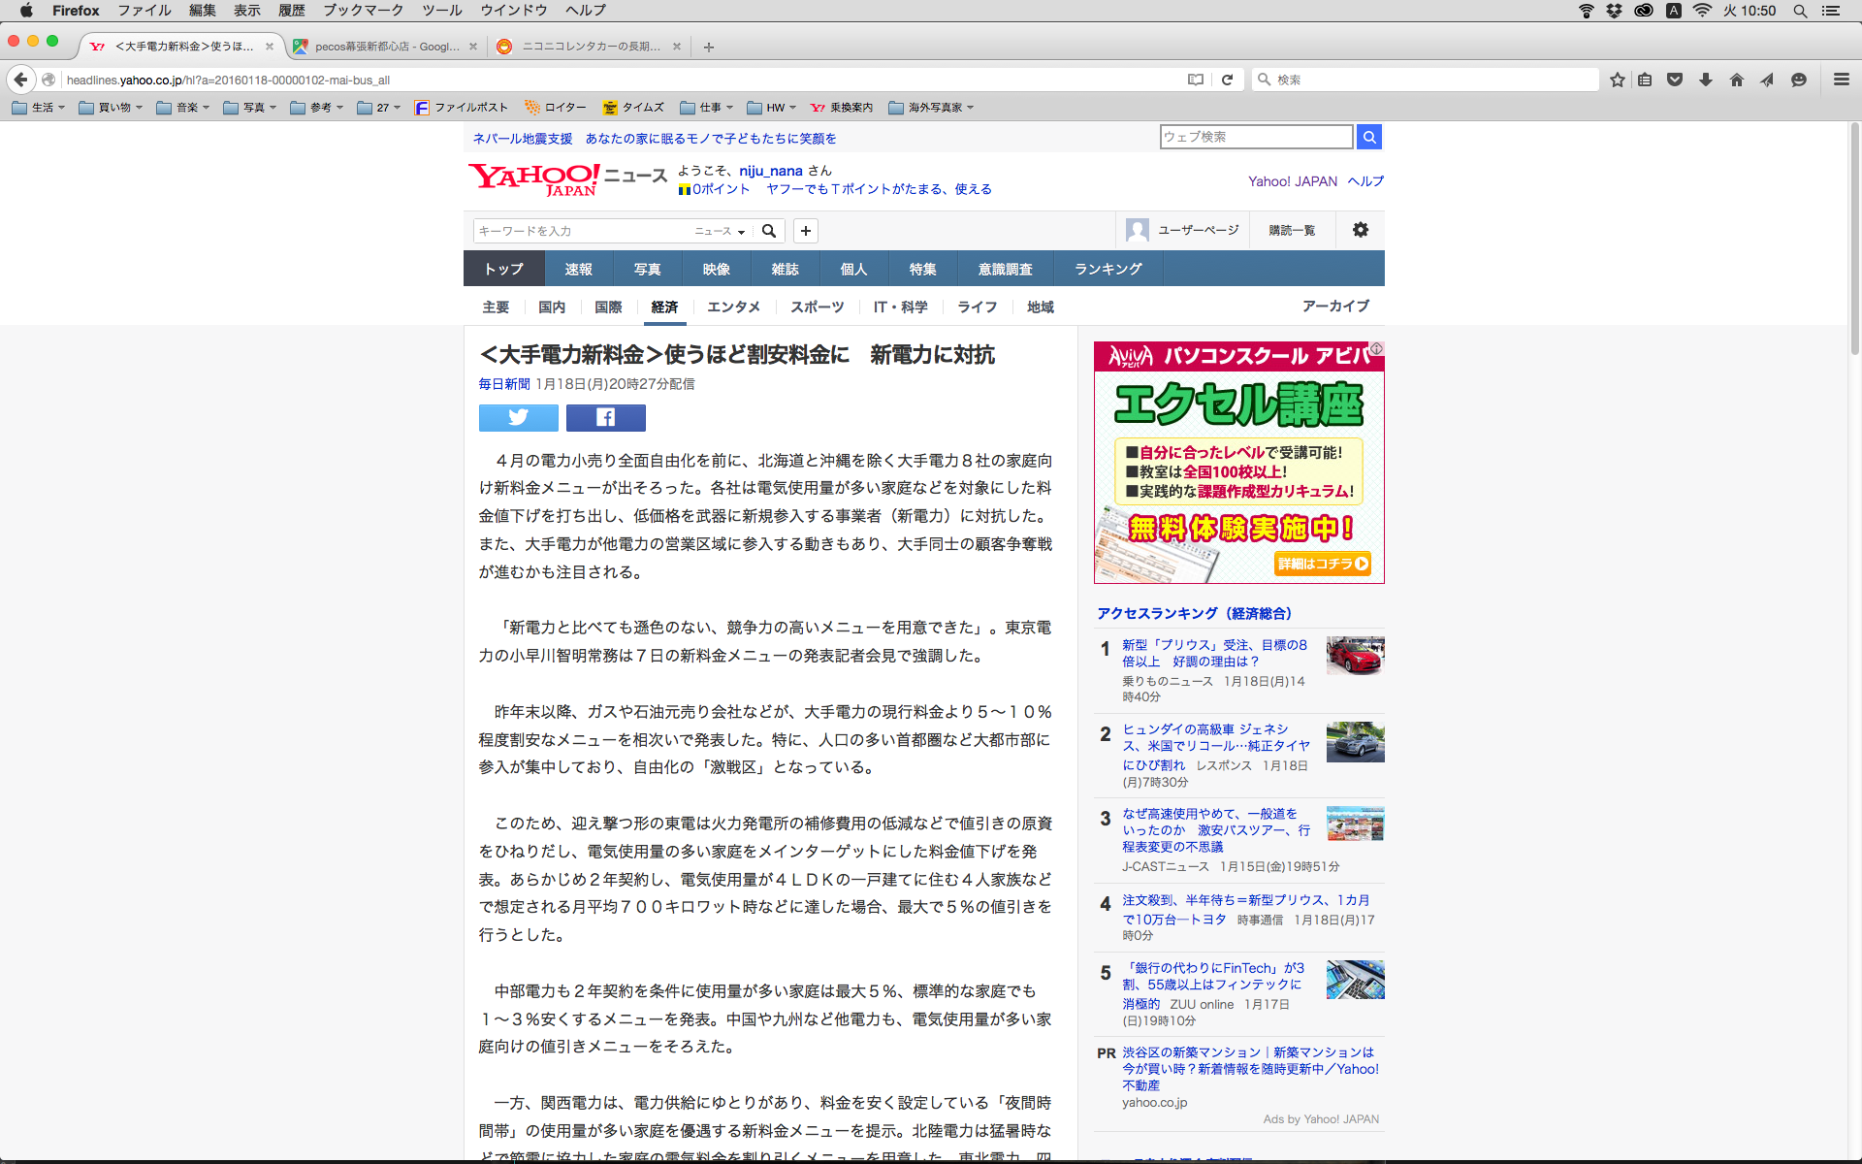Click the bookmark star icon in toolbar
The image size is (1862, 1164).
point(1617,80)
